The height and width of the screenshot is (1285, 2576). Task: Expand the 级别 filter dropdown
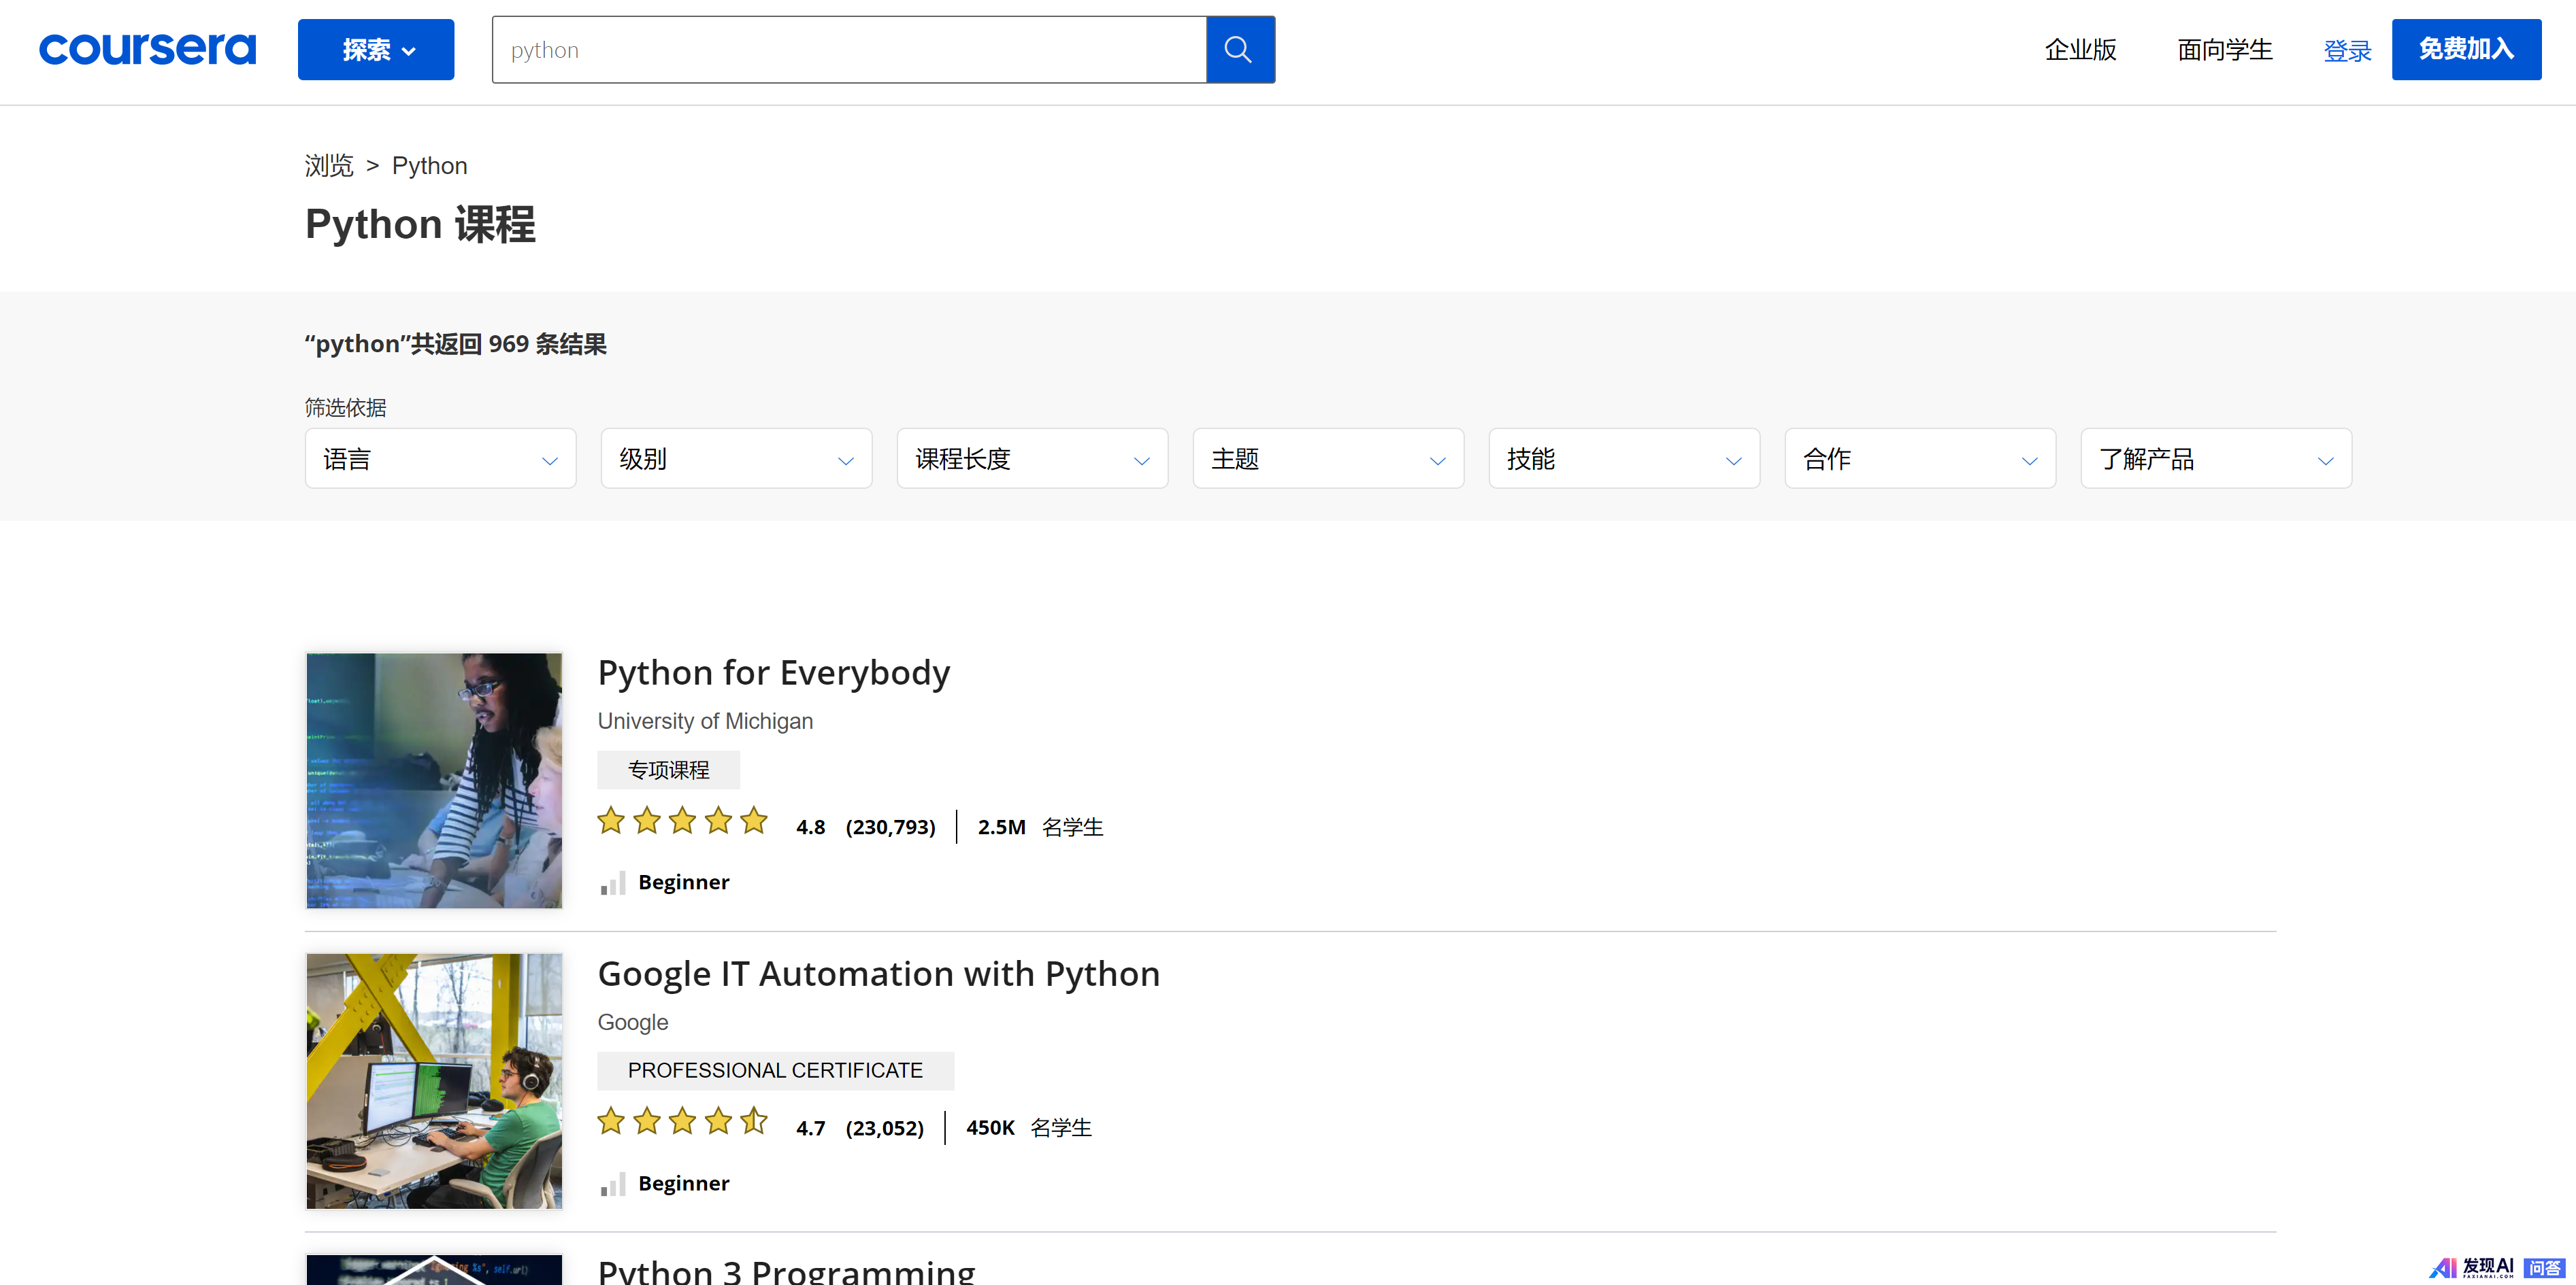(736, 459)
